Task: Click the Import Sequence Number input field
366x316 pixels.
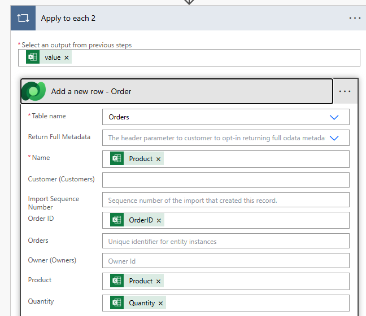Action: pos(225,200)
